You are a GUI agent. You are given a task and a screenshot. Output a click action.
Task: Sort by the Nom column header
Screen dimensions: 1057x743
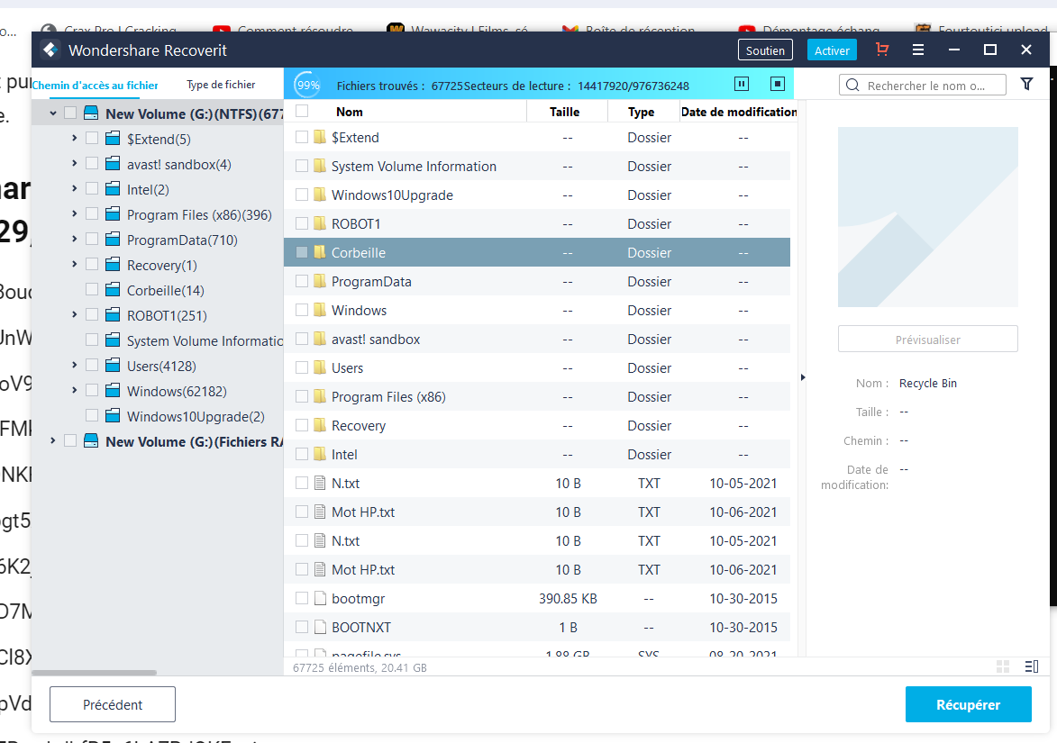coord(350,112)
